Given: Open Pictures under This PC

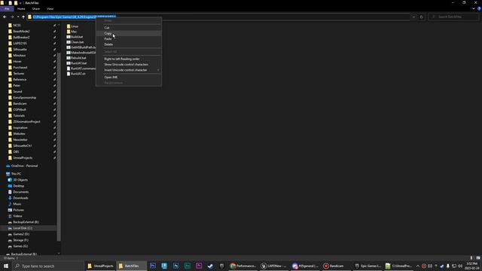Looking at the screenshot, I should [x=18, y=210].
